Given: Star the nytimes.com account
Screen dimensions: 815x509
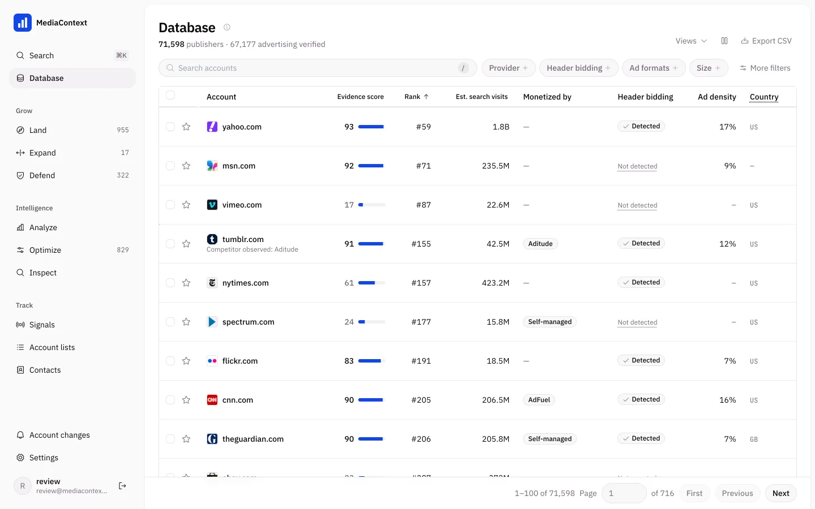Looking at the screenshot, I should click(x=186, y=283).
